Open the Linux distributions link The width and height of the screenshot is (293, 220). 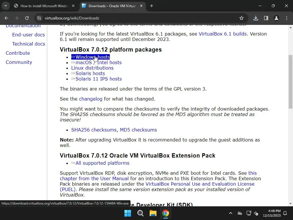[92, 68]
